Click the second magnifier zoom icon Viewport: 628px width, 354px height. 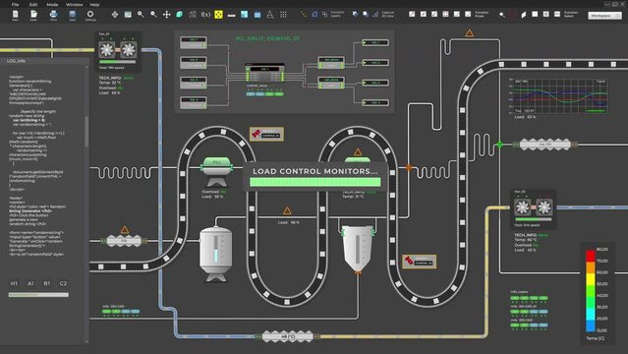(x=153, y=15)
